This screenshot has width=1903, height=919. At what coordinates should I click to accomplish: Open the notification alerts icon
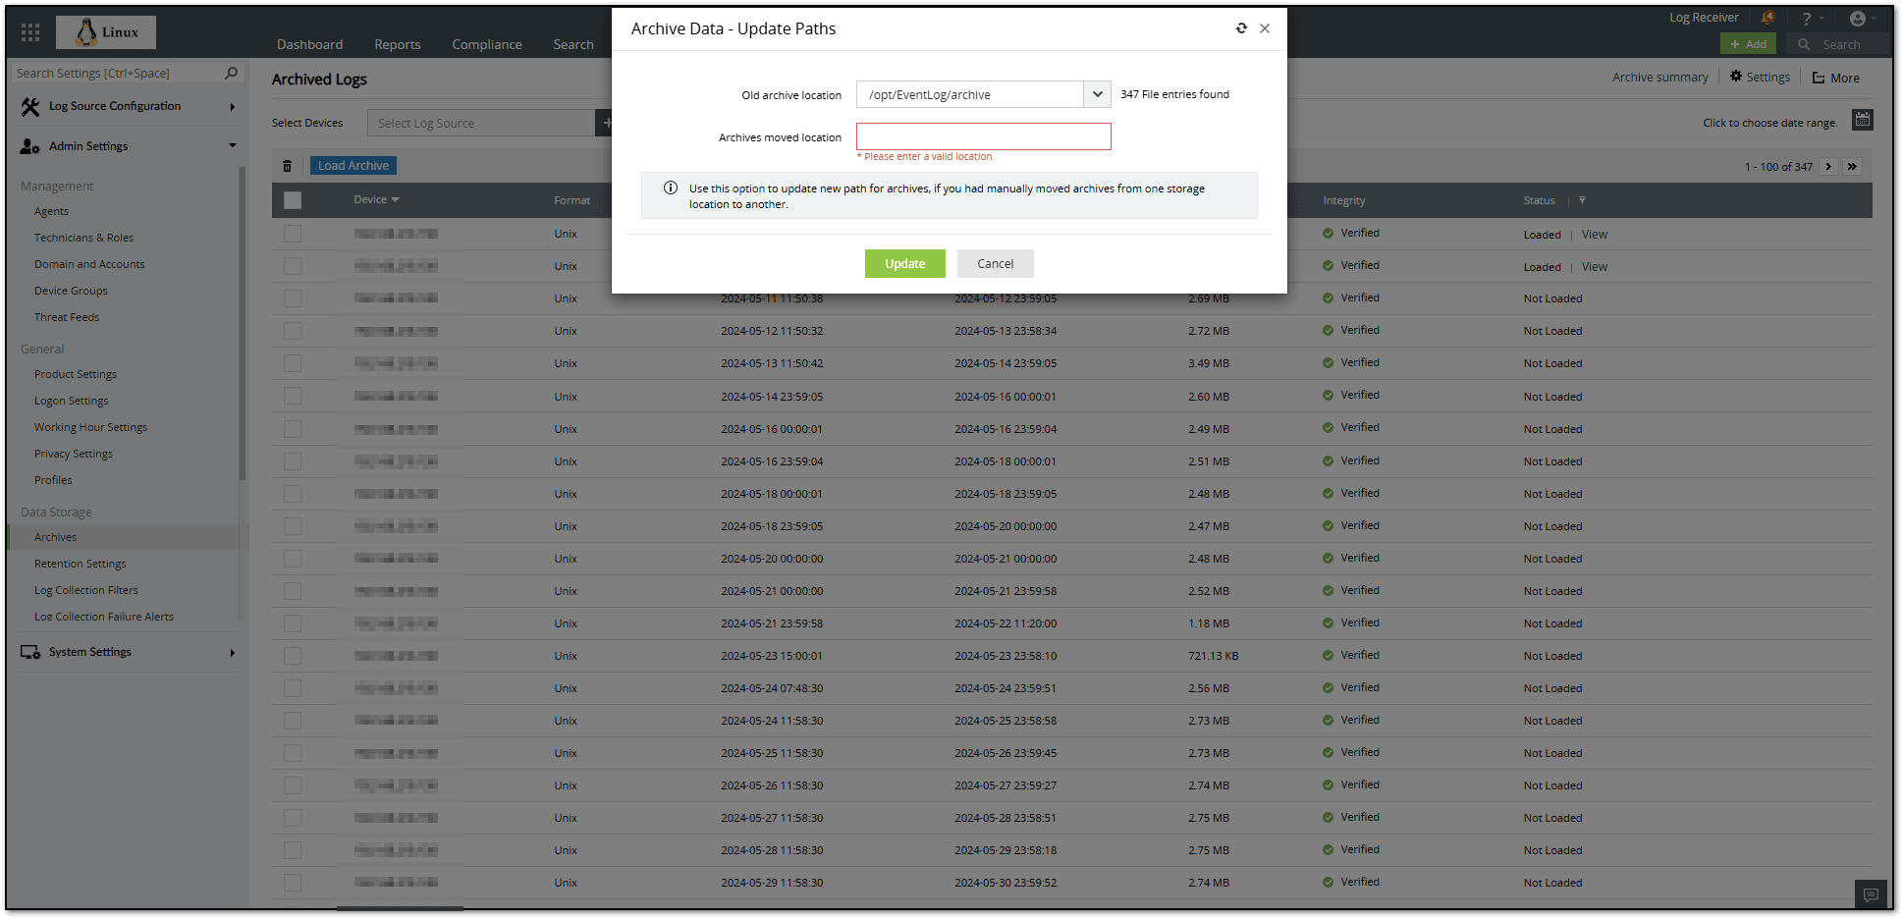click(x=1767, y=18)
